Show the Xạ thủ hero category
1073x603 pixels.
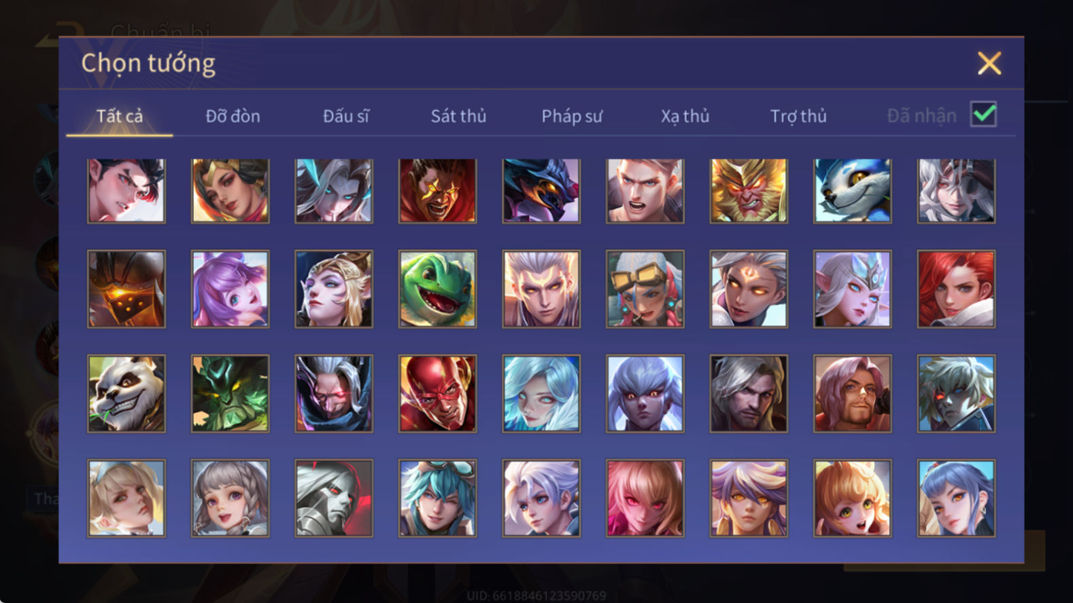tap(685, 116)
